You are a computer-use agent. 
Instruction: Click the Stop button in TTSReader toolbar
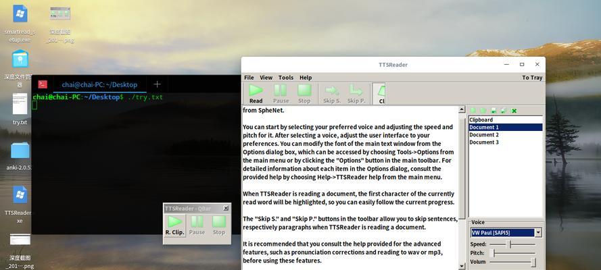304,94
